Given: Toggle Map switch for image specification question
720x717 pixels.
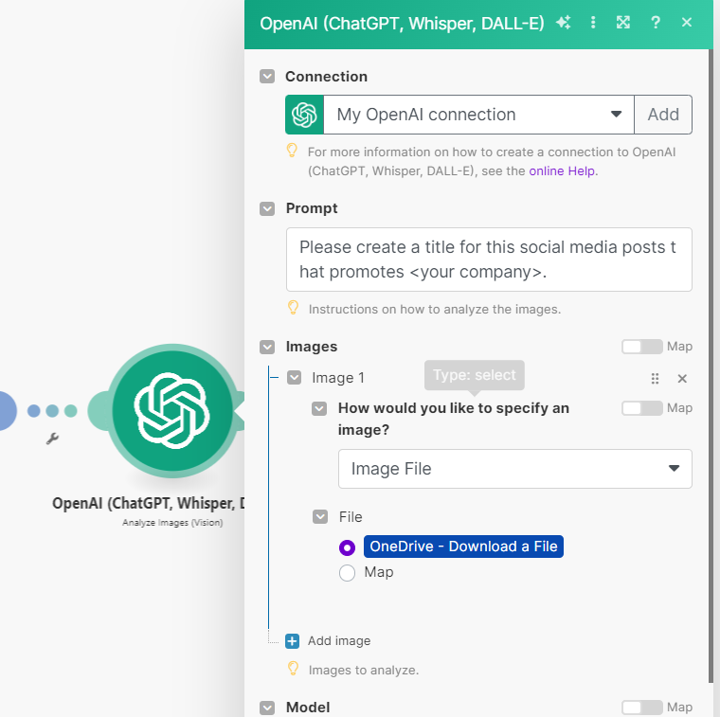Looking at the screenshot, I should pyautogui.click(x=642, y=408).
